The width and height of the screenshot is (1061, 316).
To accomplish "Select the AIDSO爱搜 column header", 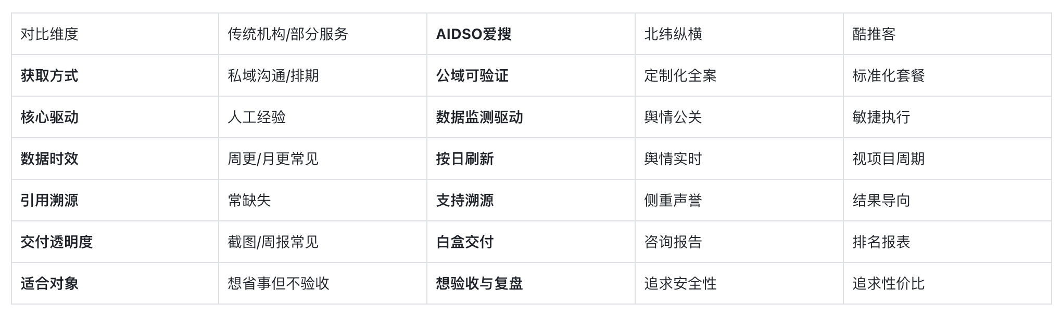I will click(531, 34).
